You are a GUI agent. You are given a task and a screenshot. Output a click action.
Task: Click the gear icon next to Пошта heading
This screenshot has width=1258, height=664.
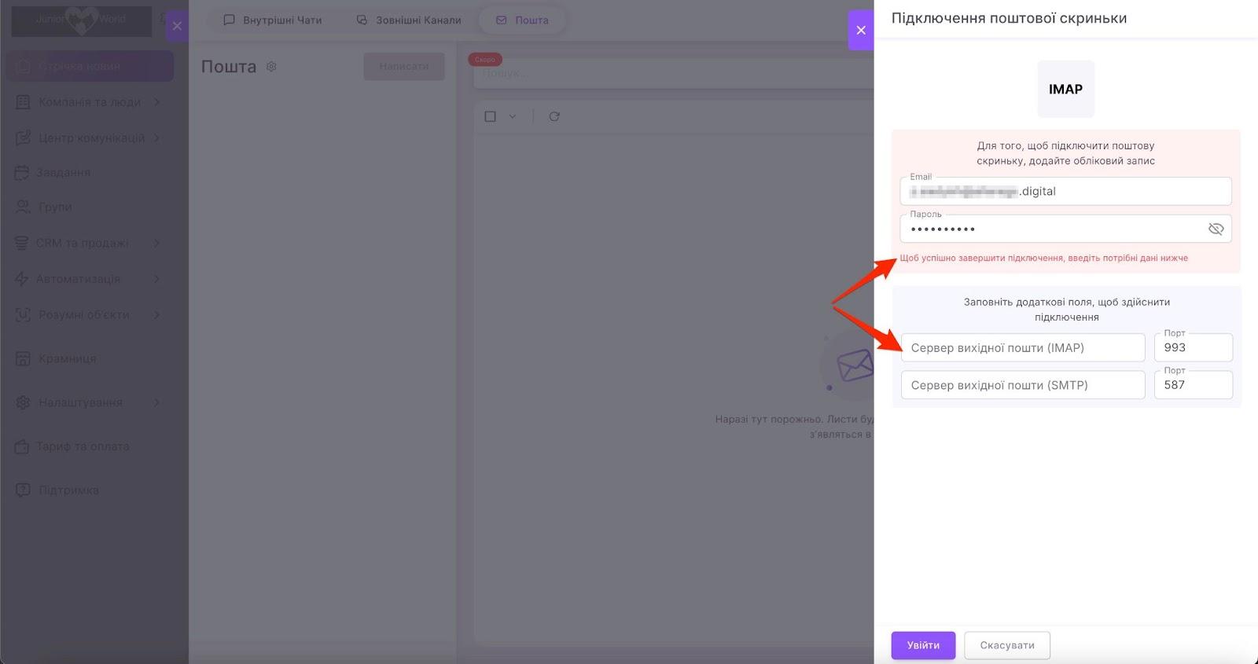tap(271, 67)
